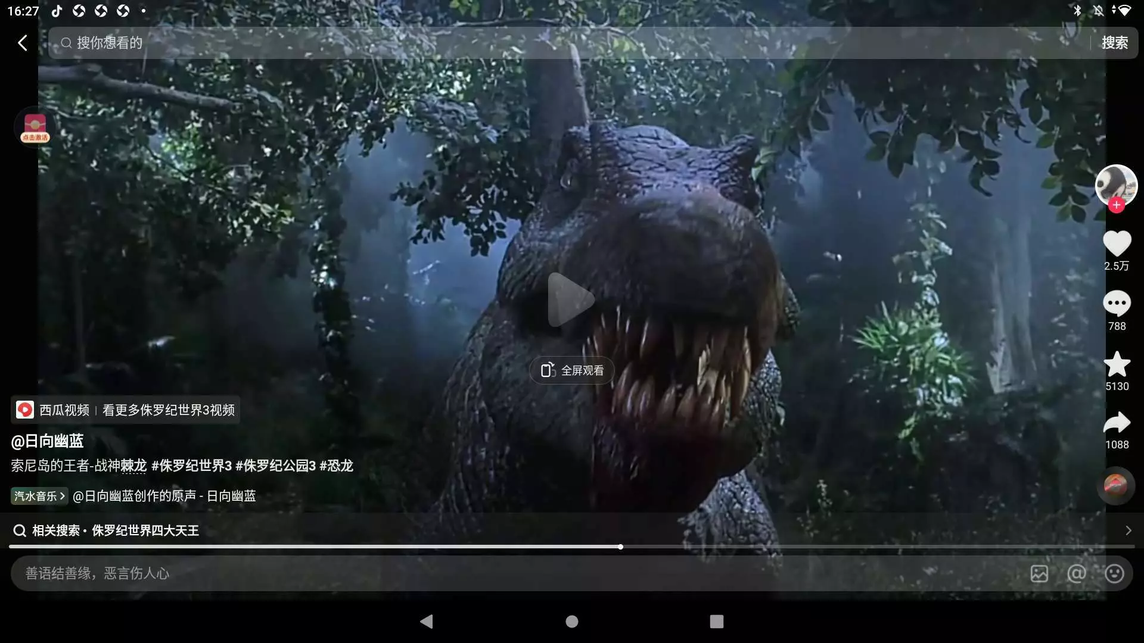
Task: Tap 全屏观看 fullscreen button
Action: [572, 370]
